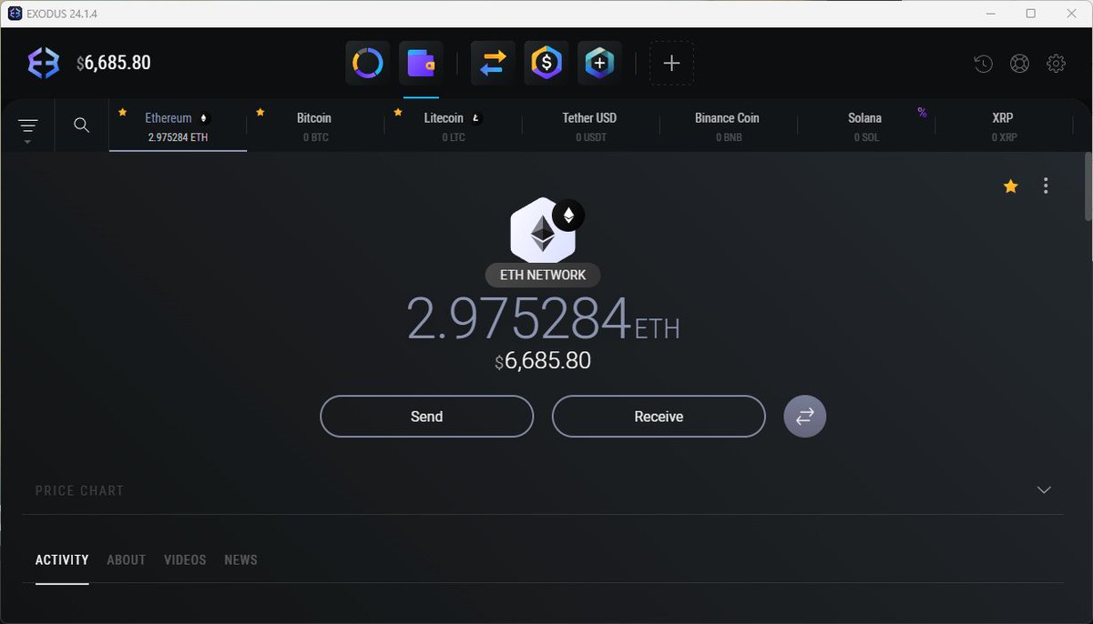The image size is (1093, 624).
Task: Select the Bitcoin asset tab
Action: point(315,126)
